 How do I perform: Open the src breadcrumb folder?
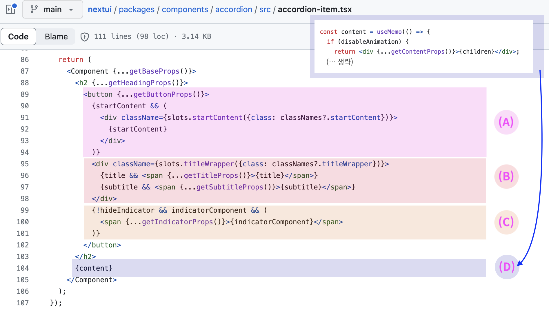[265, 9]
